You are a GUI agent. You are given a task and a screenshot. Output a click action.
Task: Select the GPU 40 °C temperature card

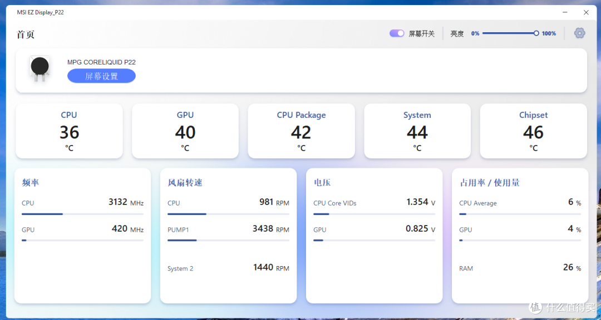(185, 131)
